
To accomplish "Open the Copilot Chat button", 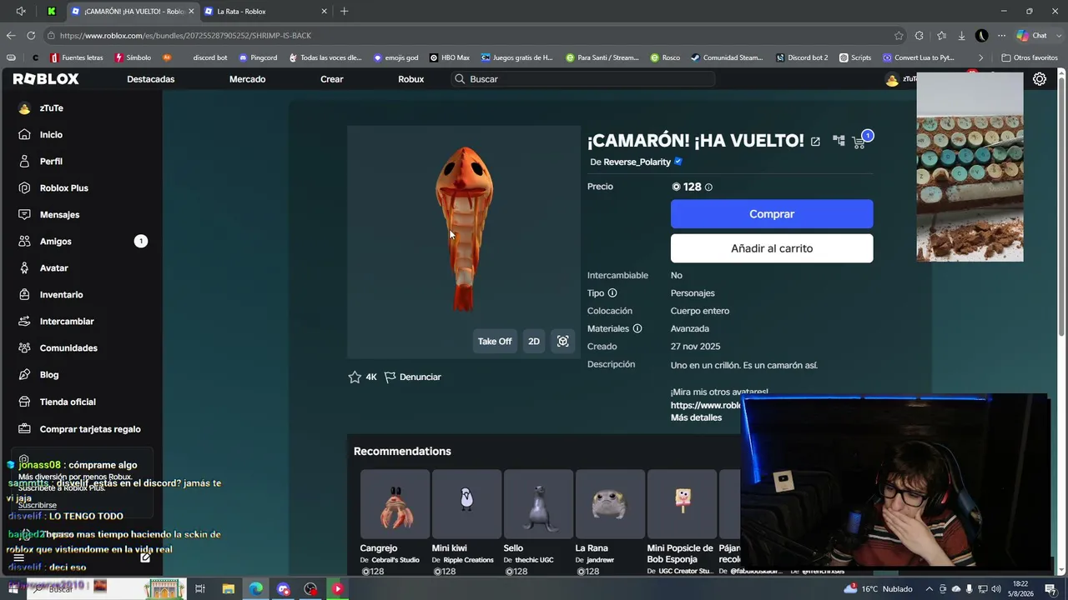I will click(x=1032, y=36).
